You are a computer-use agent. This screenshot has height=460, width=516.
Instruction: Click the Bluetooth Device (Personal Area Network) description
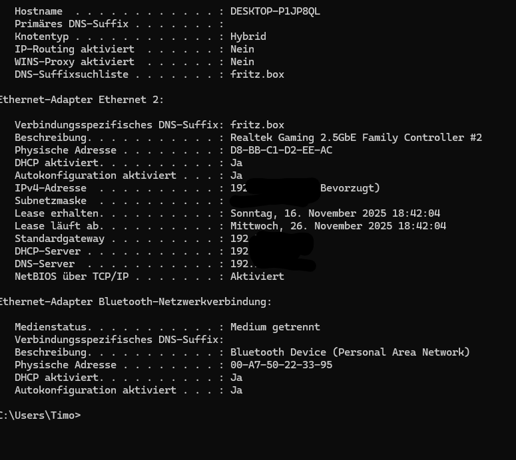point(350,352)
